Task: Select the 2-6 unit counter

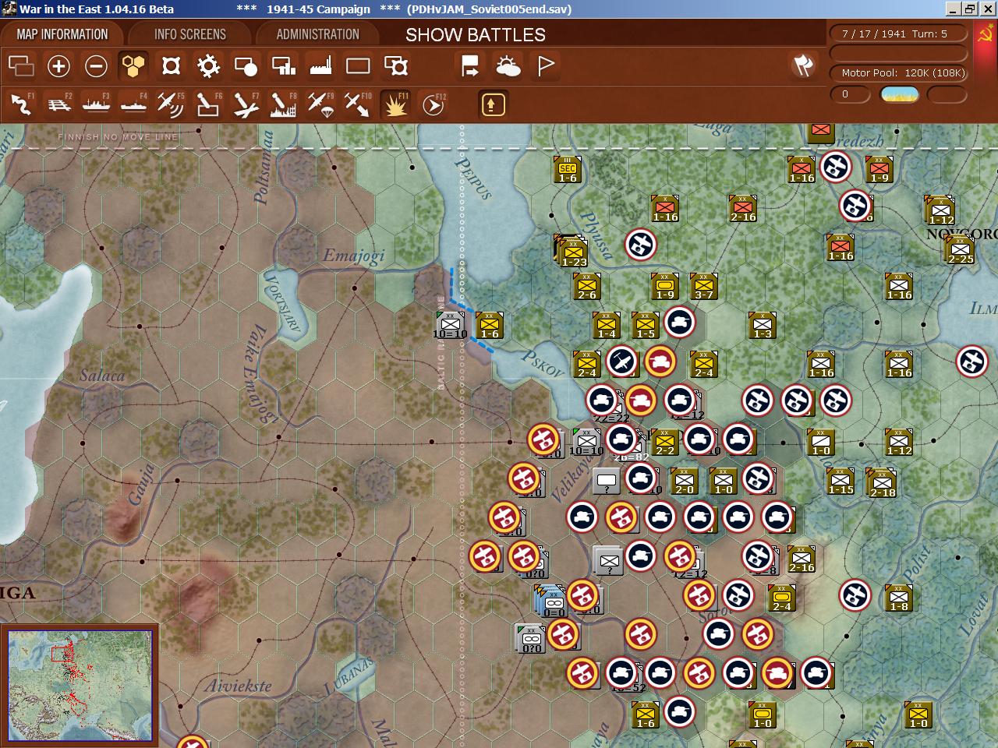Action: 586,287
